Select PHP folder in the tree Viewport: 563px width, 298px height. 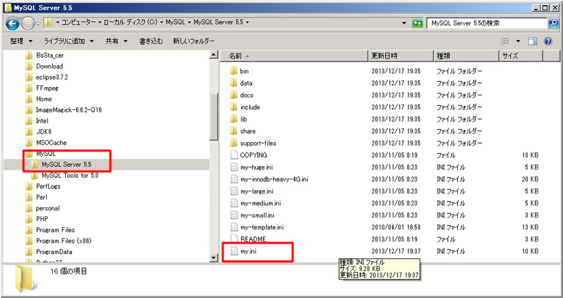tap(42, 219)
